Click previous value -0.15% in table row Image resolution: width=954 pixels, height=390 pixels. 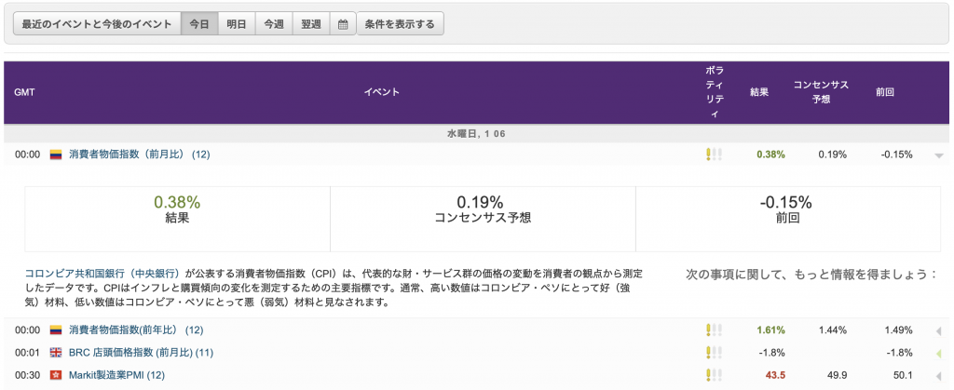click(x=897, y=155)
